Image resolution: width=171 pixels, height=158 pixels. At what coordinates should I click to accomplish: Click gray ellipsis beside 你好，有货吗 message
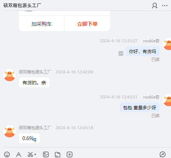click(x=121, y=53)
